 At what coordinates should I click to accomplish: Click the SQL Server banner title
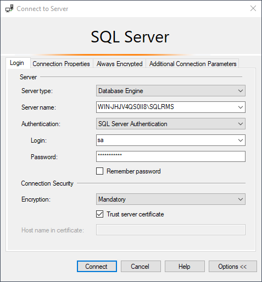(130, 37)
